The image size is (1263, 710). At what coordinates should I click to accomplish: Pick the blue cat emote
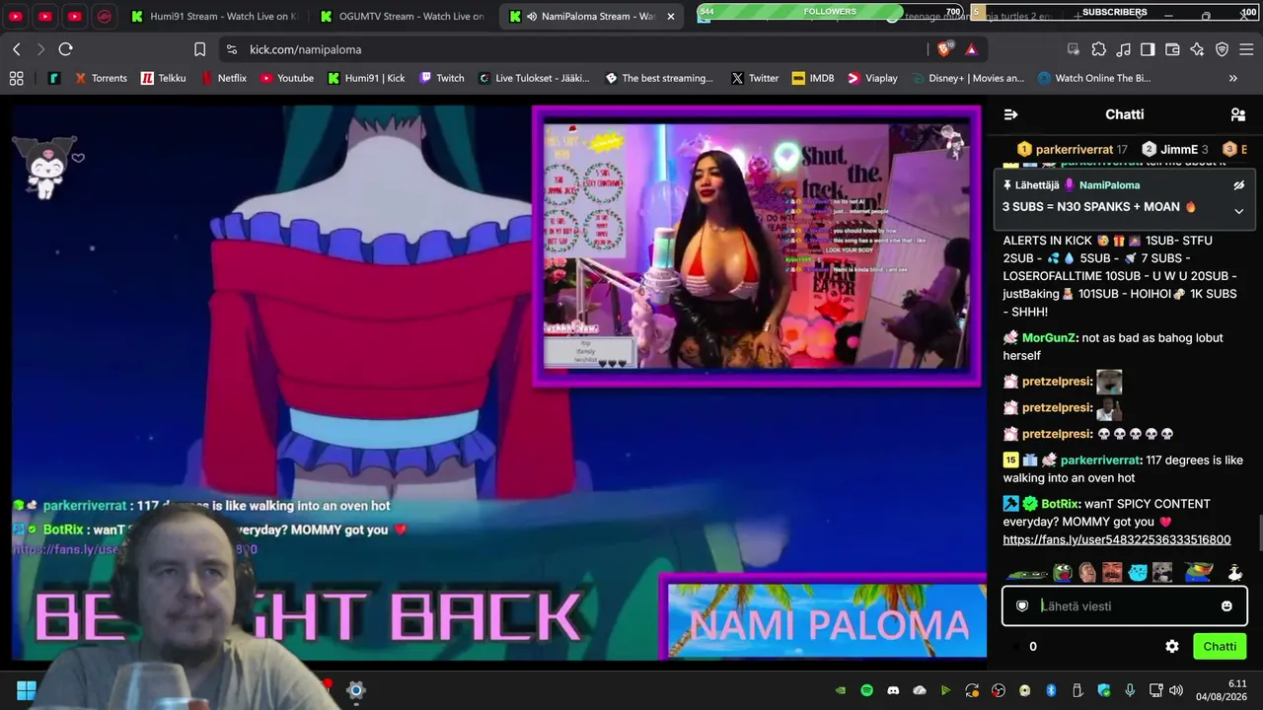coord(1138,573)
